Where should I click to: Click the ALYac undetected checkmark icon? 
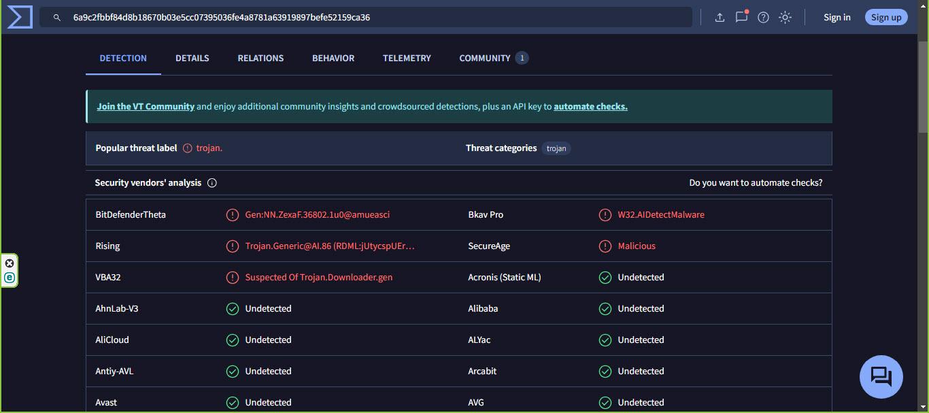605,340
